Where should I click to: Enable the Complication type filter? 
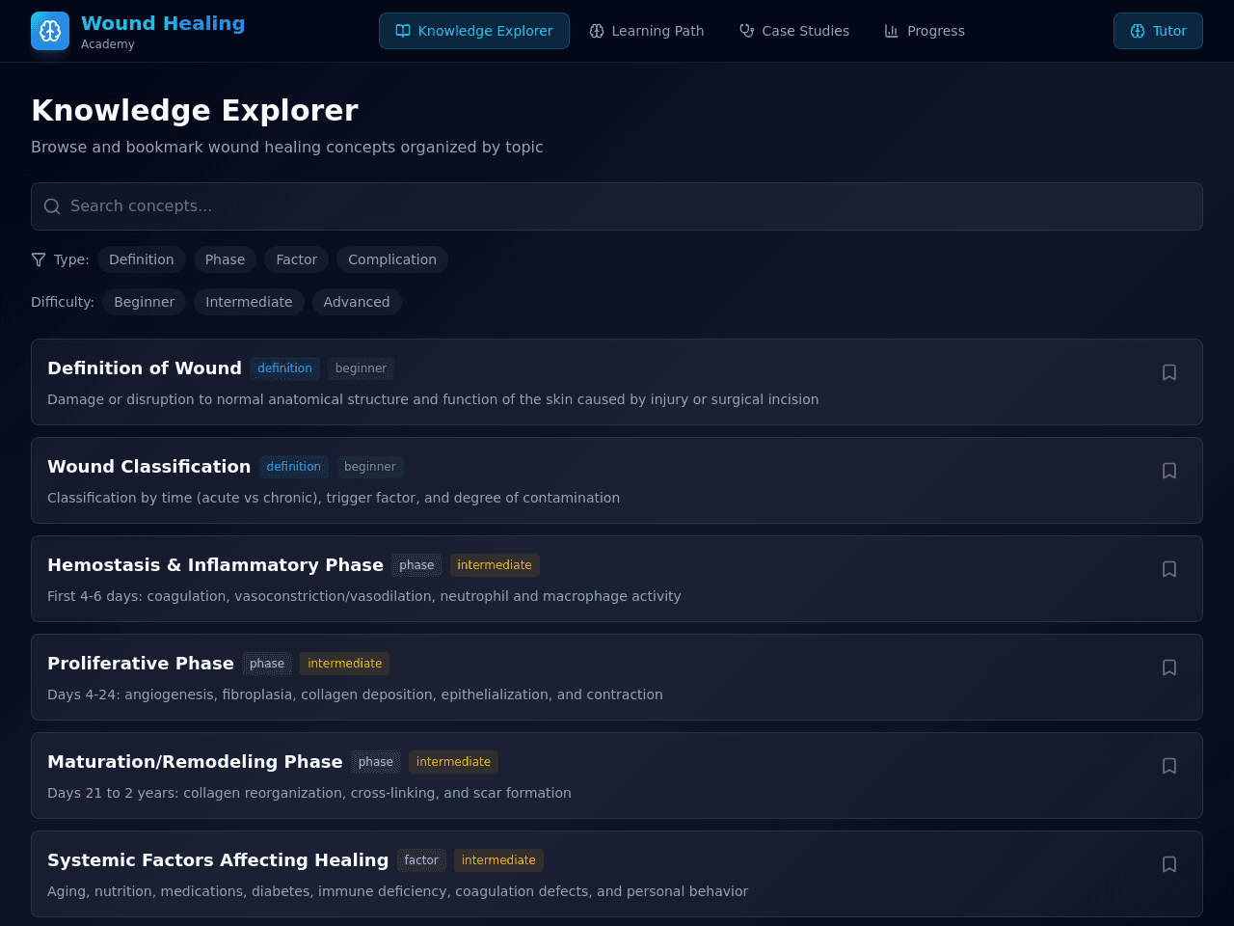[392, 259]
